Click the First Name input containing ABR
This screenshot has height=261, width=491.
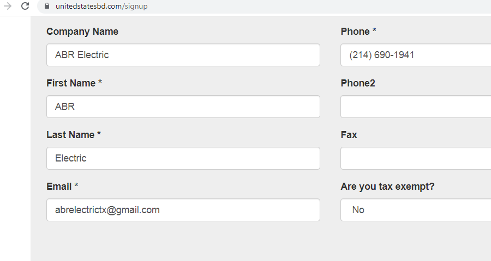pyautogui.click(x=183, y=107)
